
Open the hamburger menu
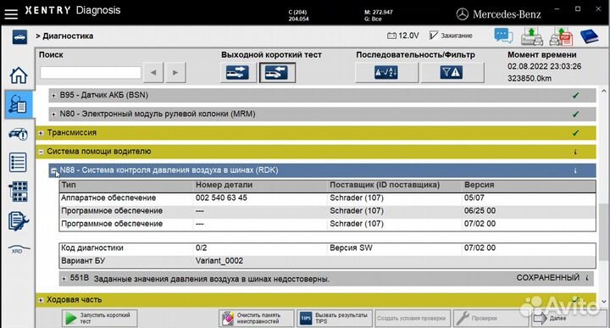click(x=11, y=14)
